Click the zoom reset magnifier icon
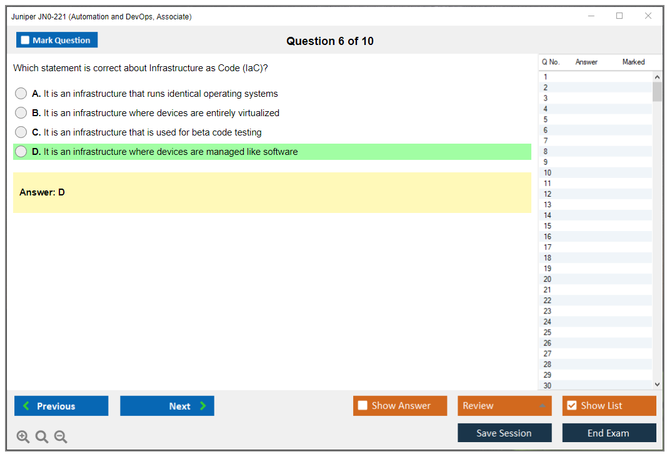The image size is (672, 459). pos(42,437)
